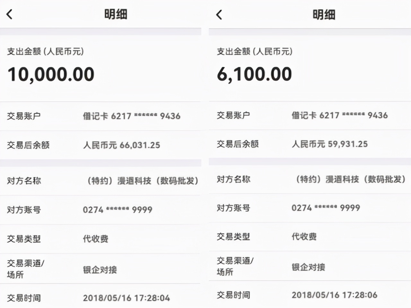Viewport: 411px width, 308px height.
Task: Click 支出金额 label above 6,100.00
Action: click(255, 51)
